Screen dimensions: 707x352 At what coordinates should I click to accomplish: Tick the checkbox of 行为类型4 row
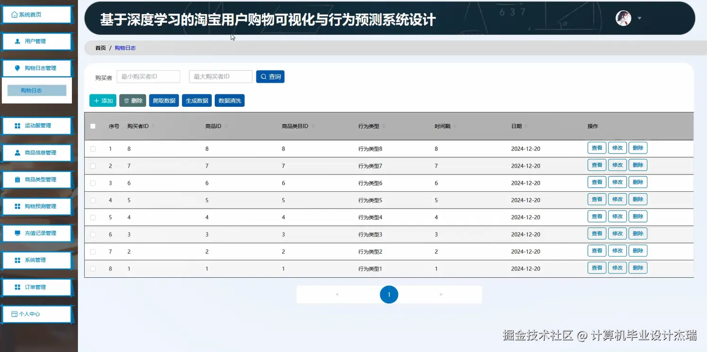[x=93, y=217]
